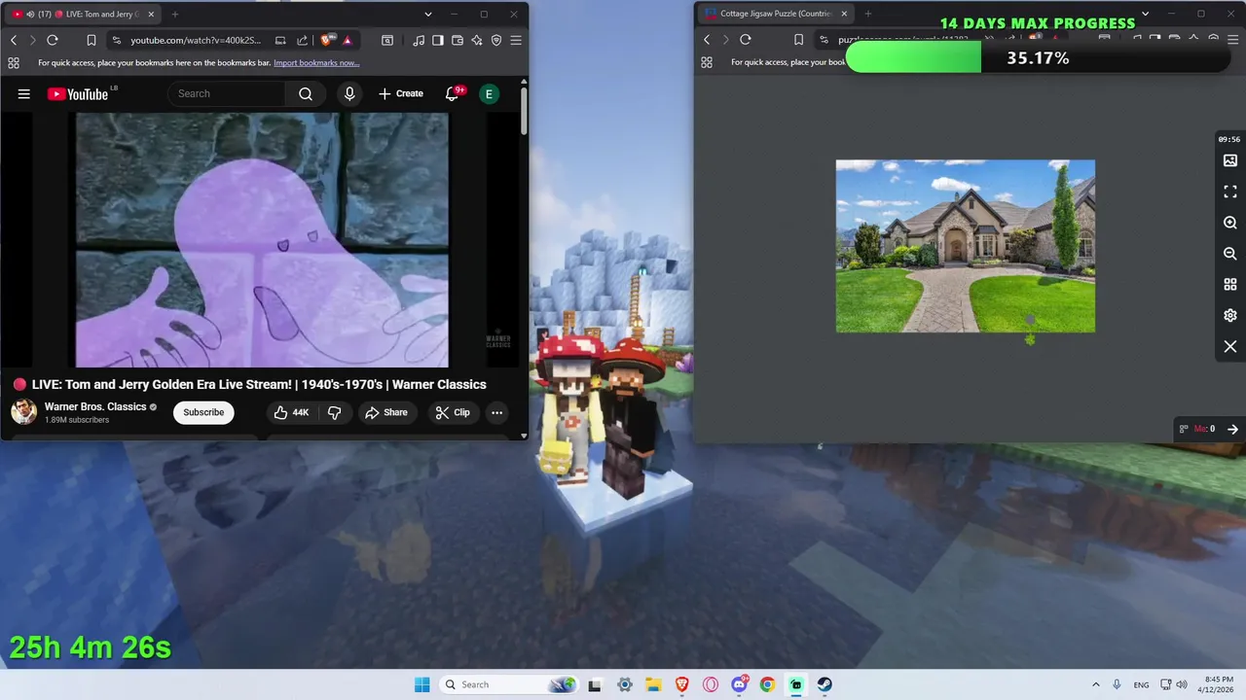Start YouTube voice search with microphone
1246x700 pixels.
(x=349, y=93)
